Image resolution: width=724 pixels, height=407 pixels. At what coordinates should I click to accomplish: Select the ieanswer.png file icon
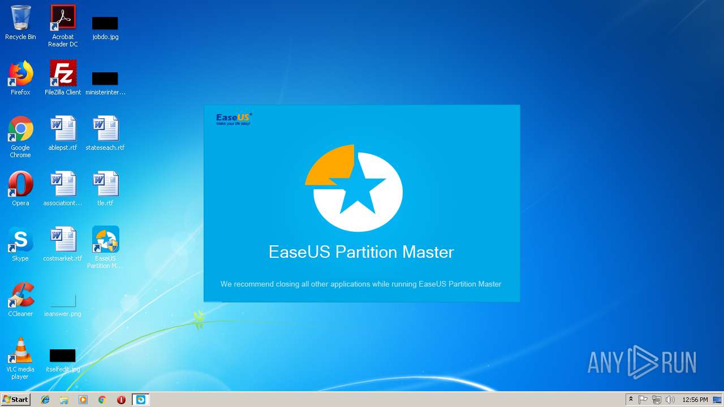click(63, 305)
